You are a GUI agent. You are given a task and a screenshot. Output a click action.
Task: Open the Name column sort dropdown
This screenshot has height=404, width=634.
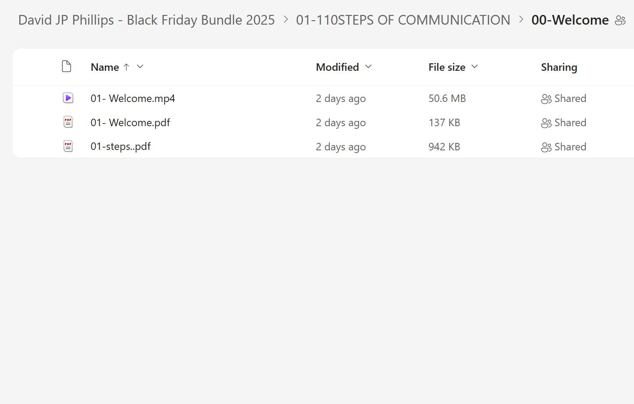(140, 67)
